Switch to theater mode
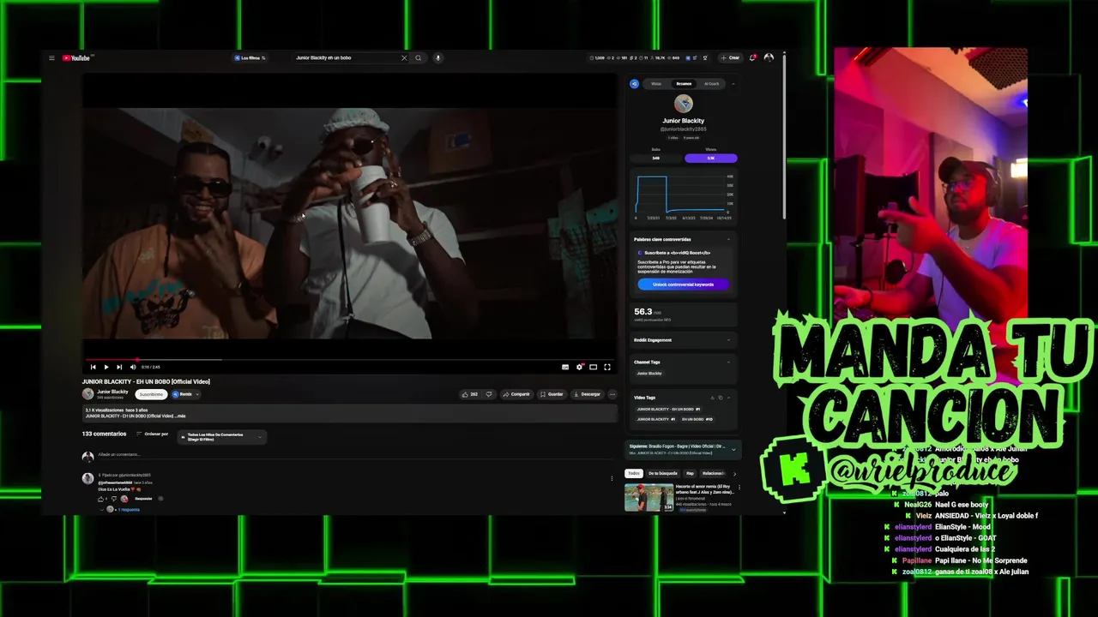 tap(593, 367)
